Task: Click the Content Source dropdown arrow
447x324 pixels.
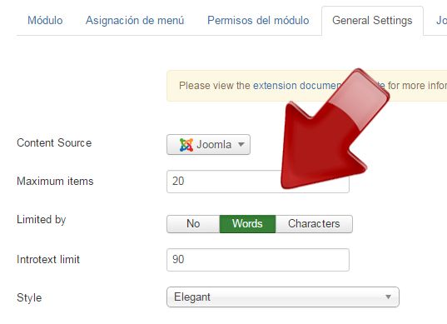Action: click(241, 144)
